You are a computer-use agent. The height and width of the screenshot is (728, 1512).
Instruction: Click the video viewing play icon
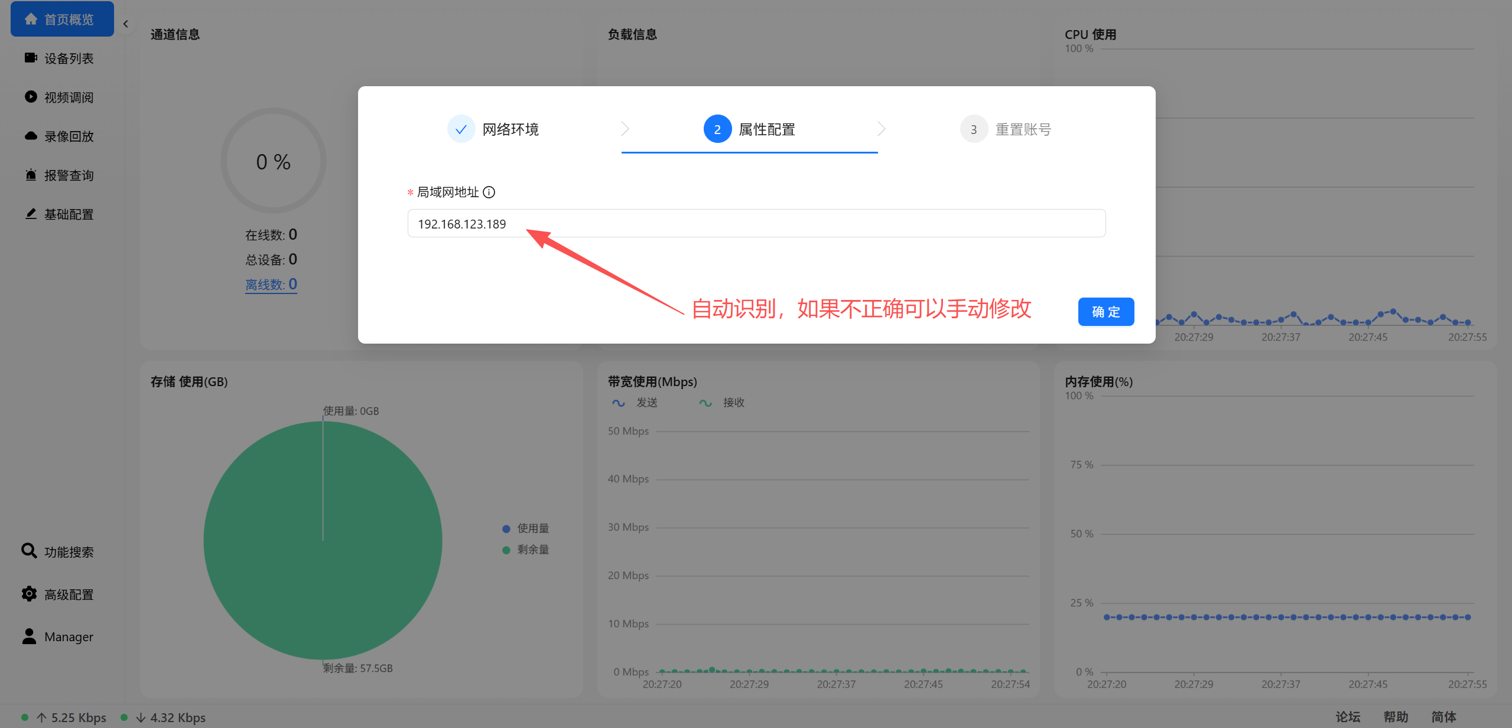(31, 97)
